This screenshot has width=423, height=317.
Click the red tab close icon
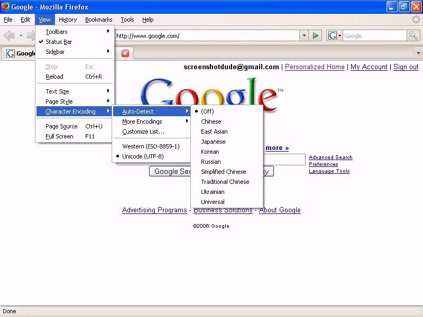(x=125, y=53)
